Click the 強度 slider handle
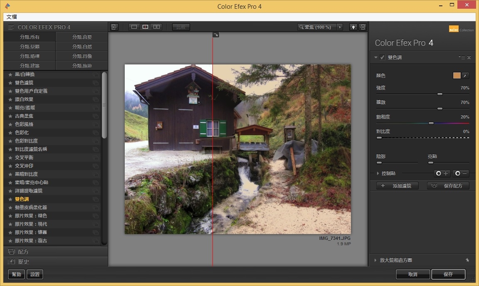This screenshot has width=479, height=286. [x=440, y=94]
